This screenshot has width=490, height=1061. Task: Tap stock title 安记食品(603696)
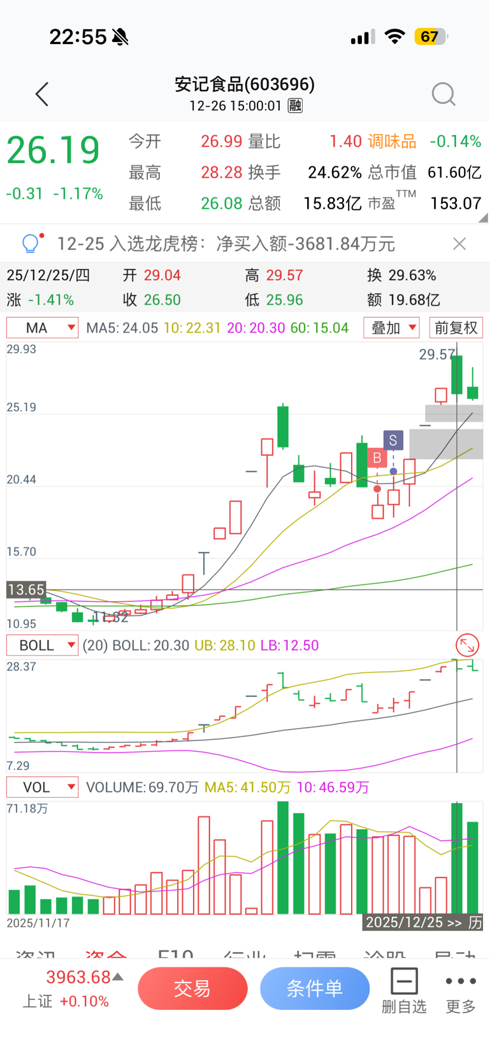coord(245,84)
